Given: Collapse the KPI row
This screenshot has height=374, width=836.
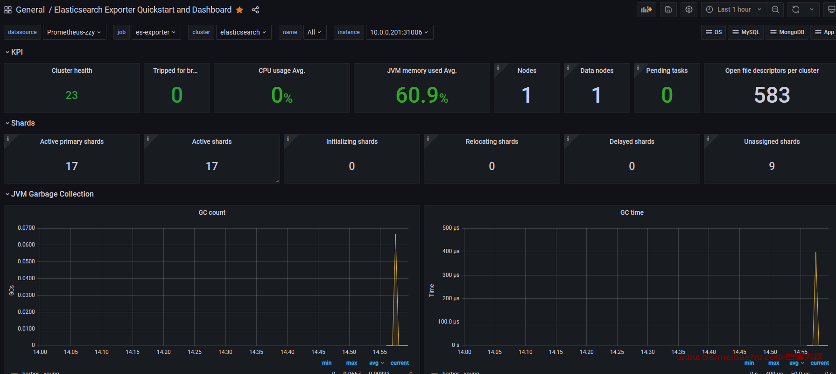Looking at the screenshot, I should click(14, 52).
